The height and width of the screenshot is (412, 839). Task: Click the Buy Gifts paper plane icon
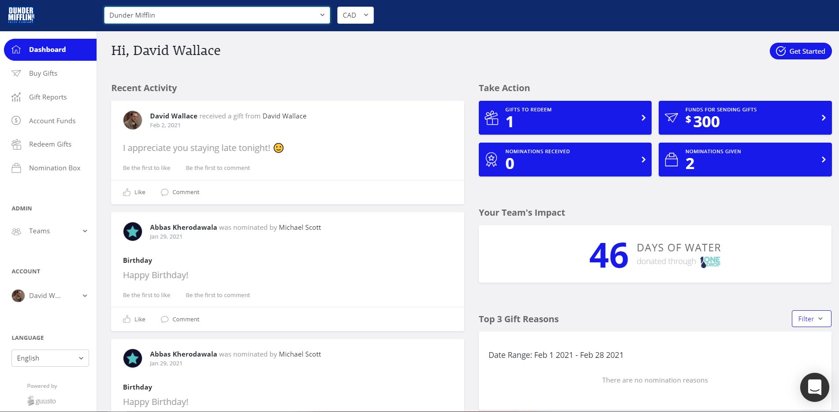click(x=16, y=74)
